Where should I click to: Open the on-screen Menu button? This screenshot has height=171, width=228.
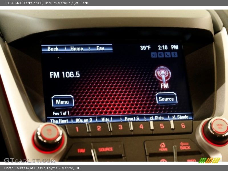(x=62, y=102)
